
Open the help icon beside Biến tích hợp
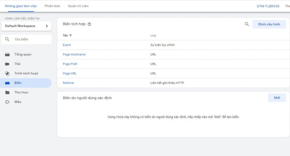tap(89, 24)
